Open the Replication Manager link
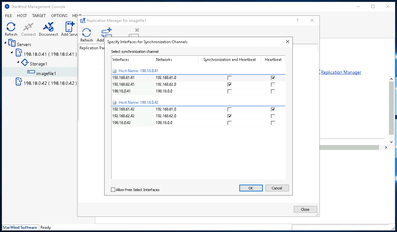 [x=341, y=72]
